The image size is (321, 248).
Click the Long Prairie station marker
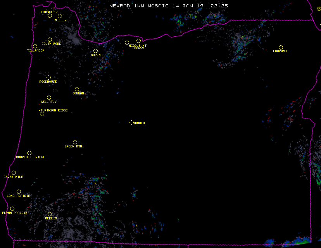coord(19,192)
